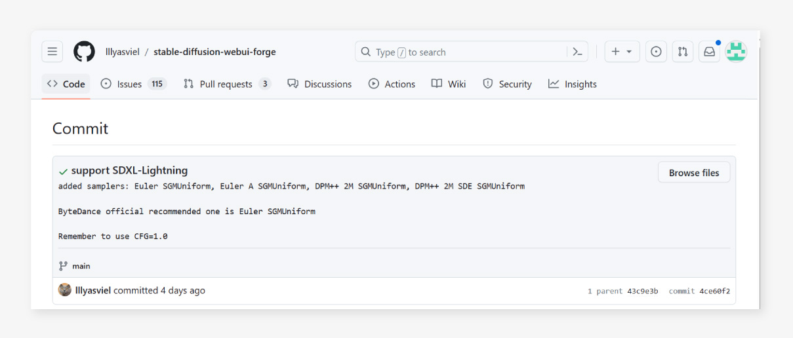View the Insights tab
Image resolution: width=793 pixels, height=338 pixels.
tap(573, 84)
